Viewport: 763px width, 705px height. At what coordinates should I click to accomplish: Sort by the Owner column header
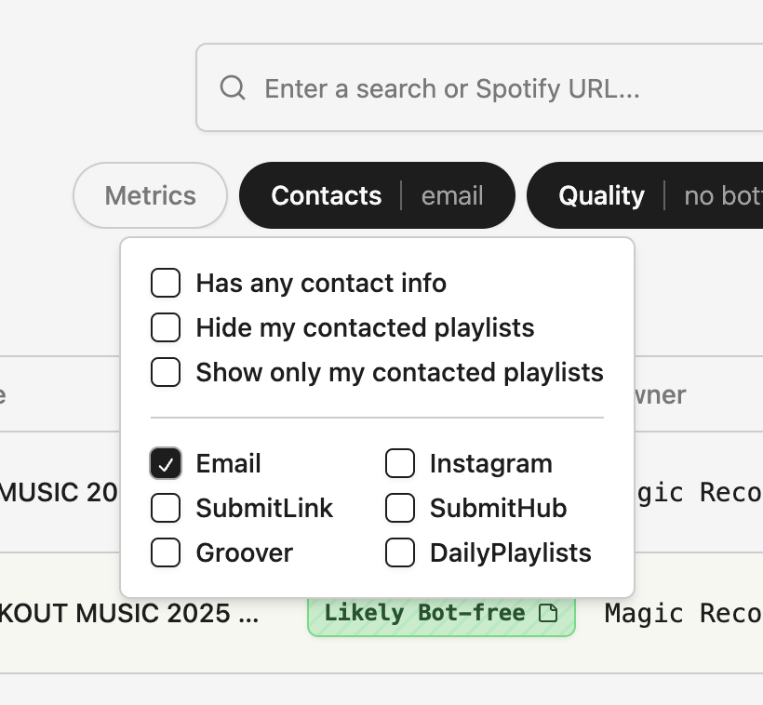coord(661,394)
